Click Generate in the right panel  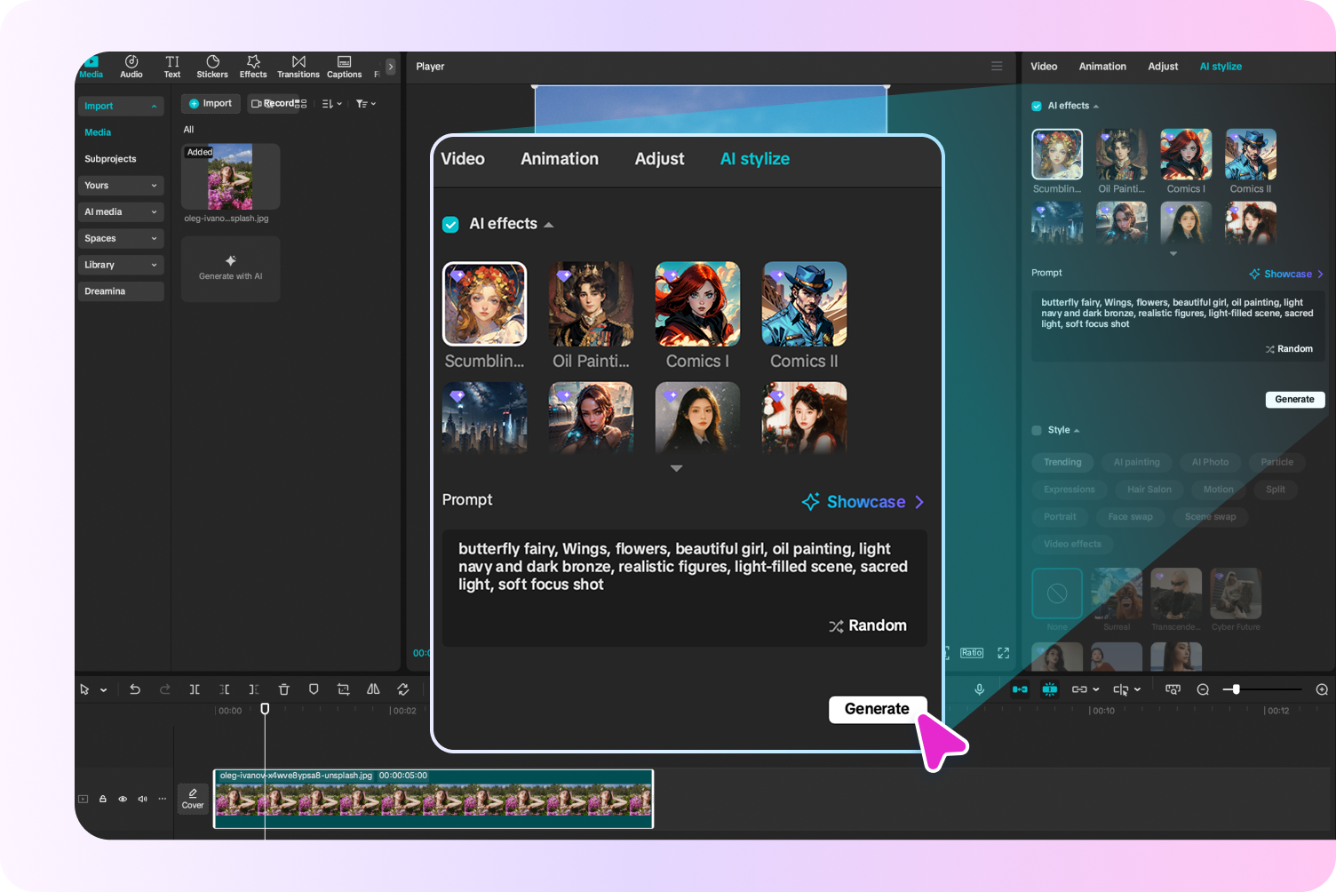coord(1295,400)
